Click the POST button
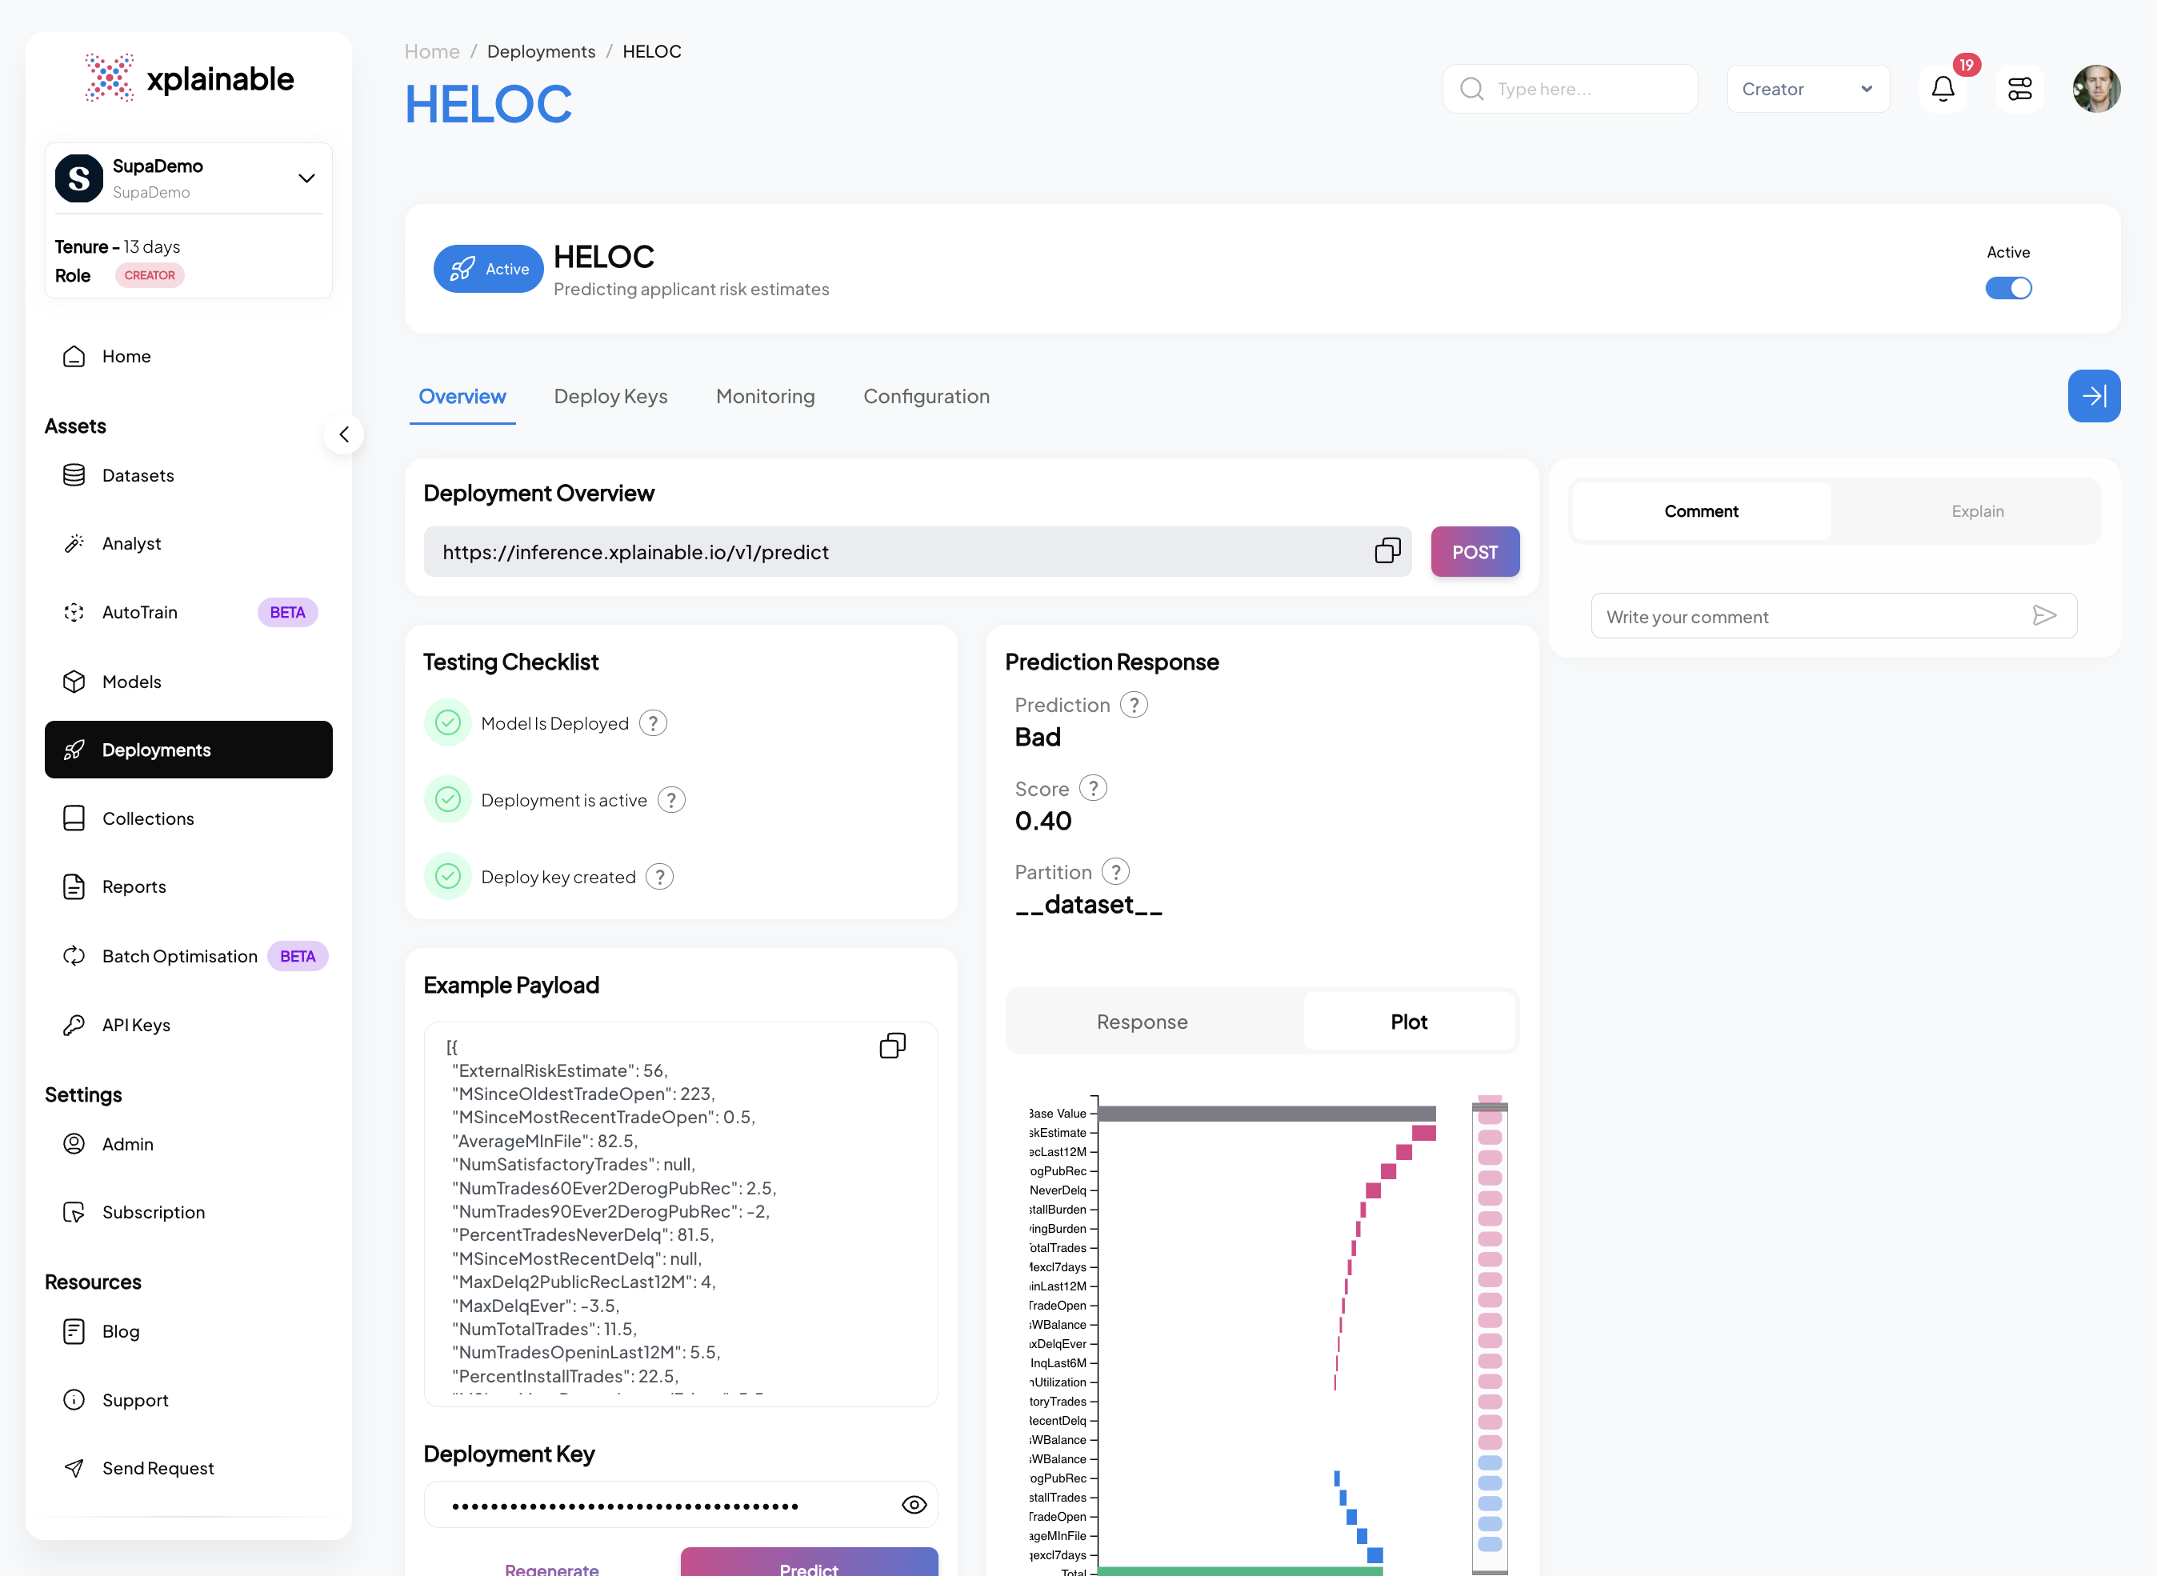This screenshot has height=1576, width=2157. point(1475,551)
